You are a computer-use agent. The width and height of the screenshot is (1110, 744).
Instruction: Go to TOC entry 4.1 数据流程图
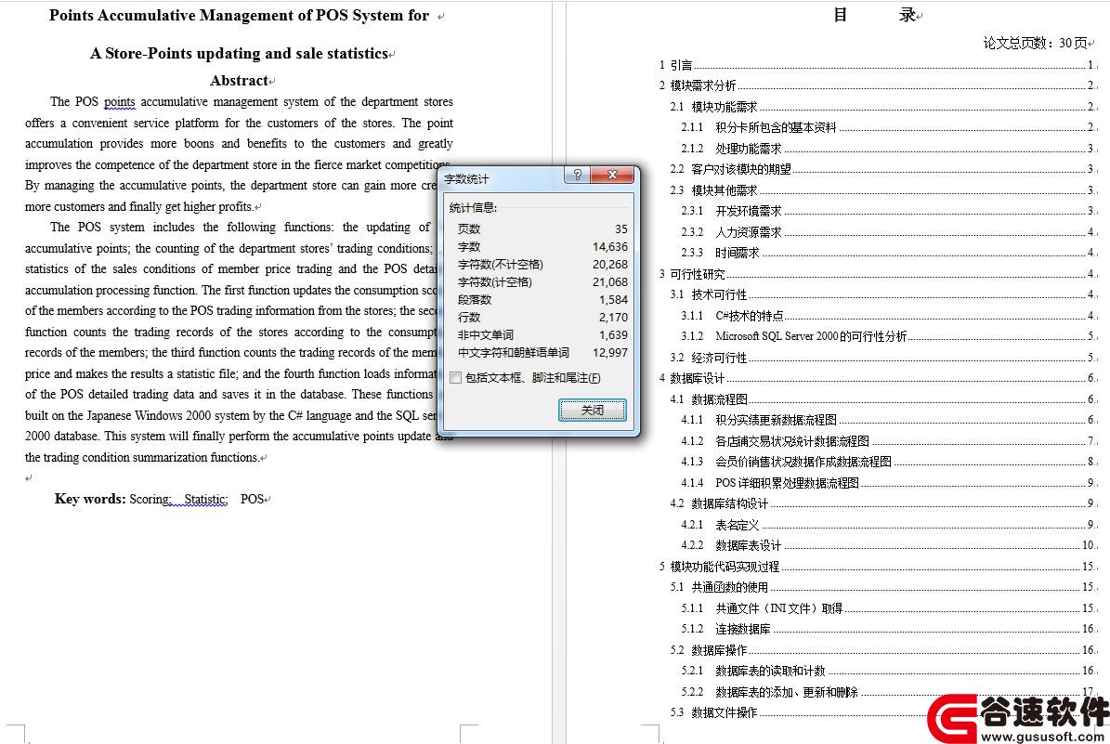click(882, 399)
